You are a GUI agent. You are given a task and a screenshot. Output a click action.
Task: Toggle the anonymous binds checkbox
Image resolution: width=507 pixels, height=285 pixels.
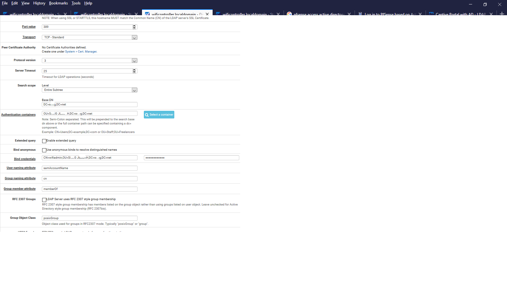click(x=44, y=150)
